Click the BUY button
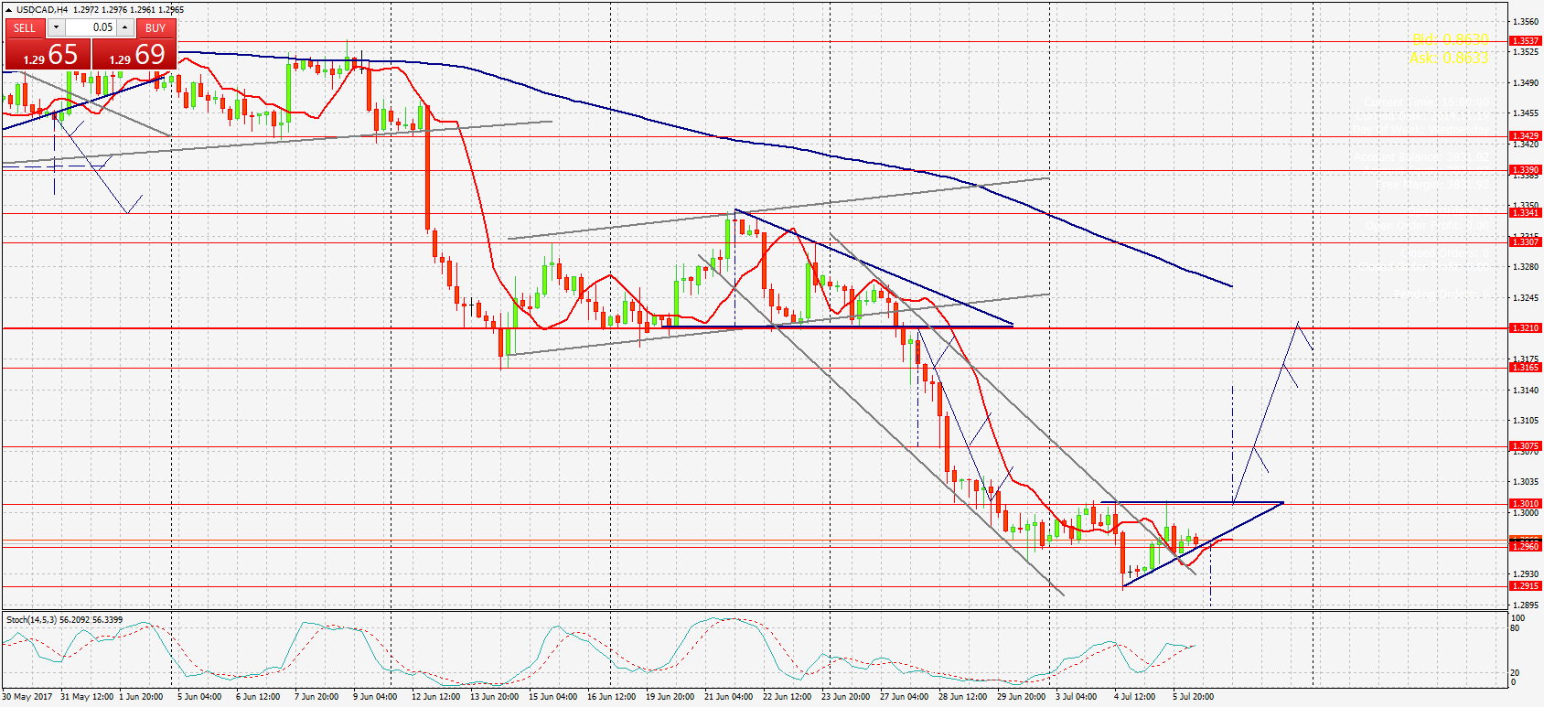 click(x=155, y=27)
